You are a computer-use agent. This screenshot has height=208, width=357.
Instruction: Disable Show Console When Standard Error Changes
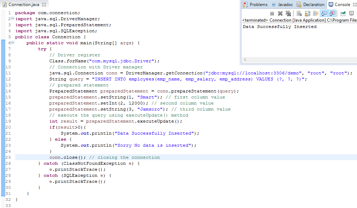(x=331, y=13)
